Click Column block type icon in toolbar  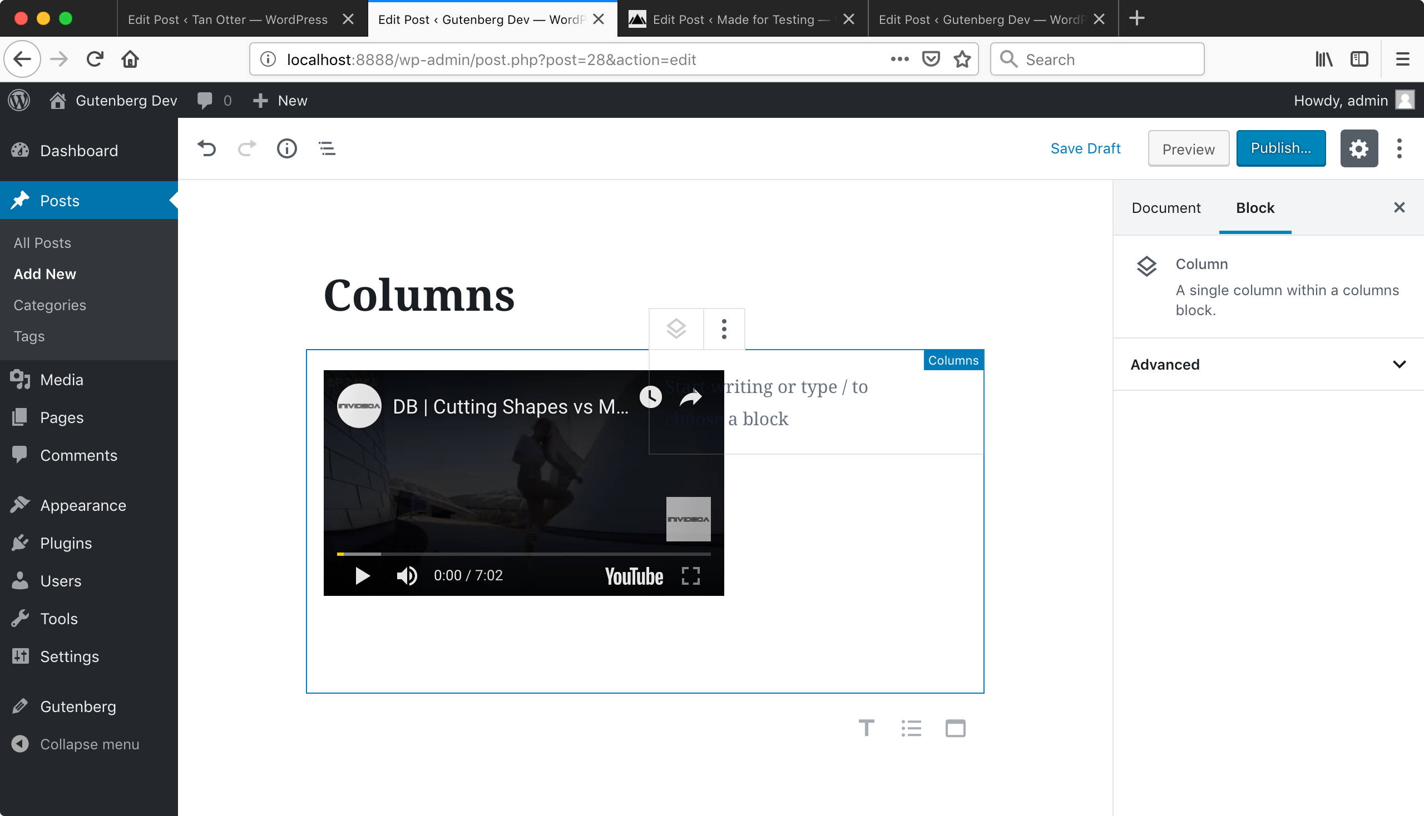(676, 329)
